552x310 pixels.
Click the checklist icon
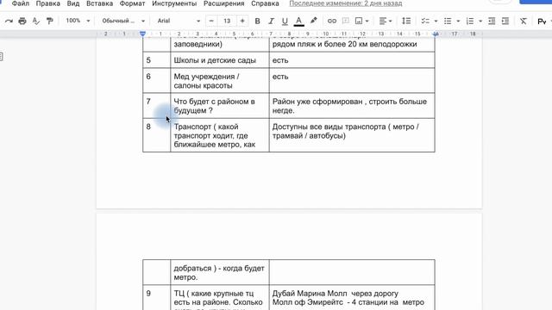tap(425, 21)
